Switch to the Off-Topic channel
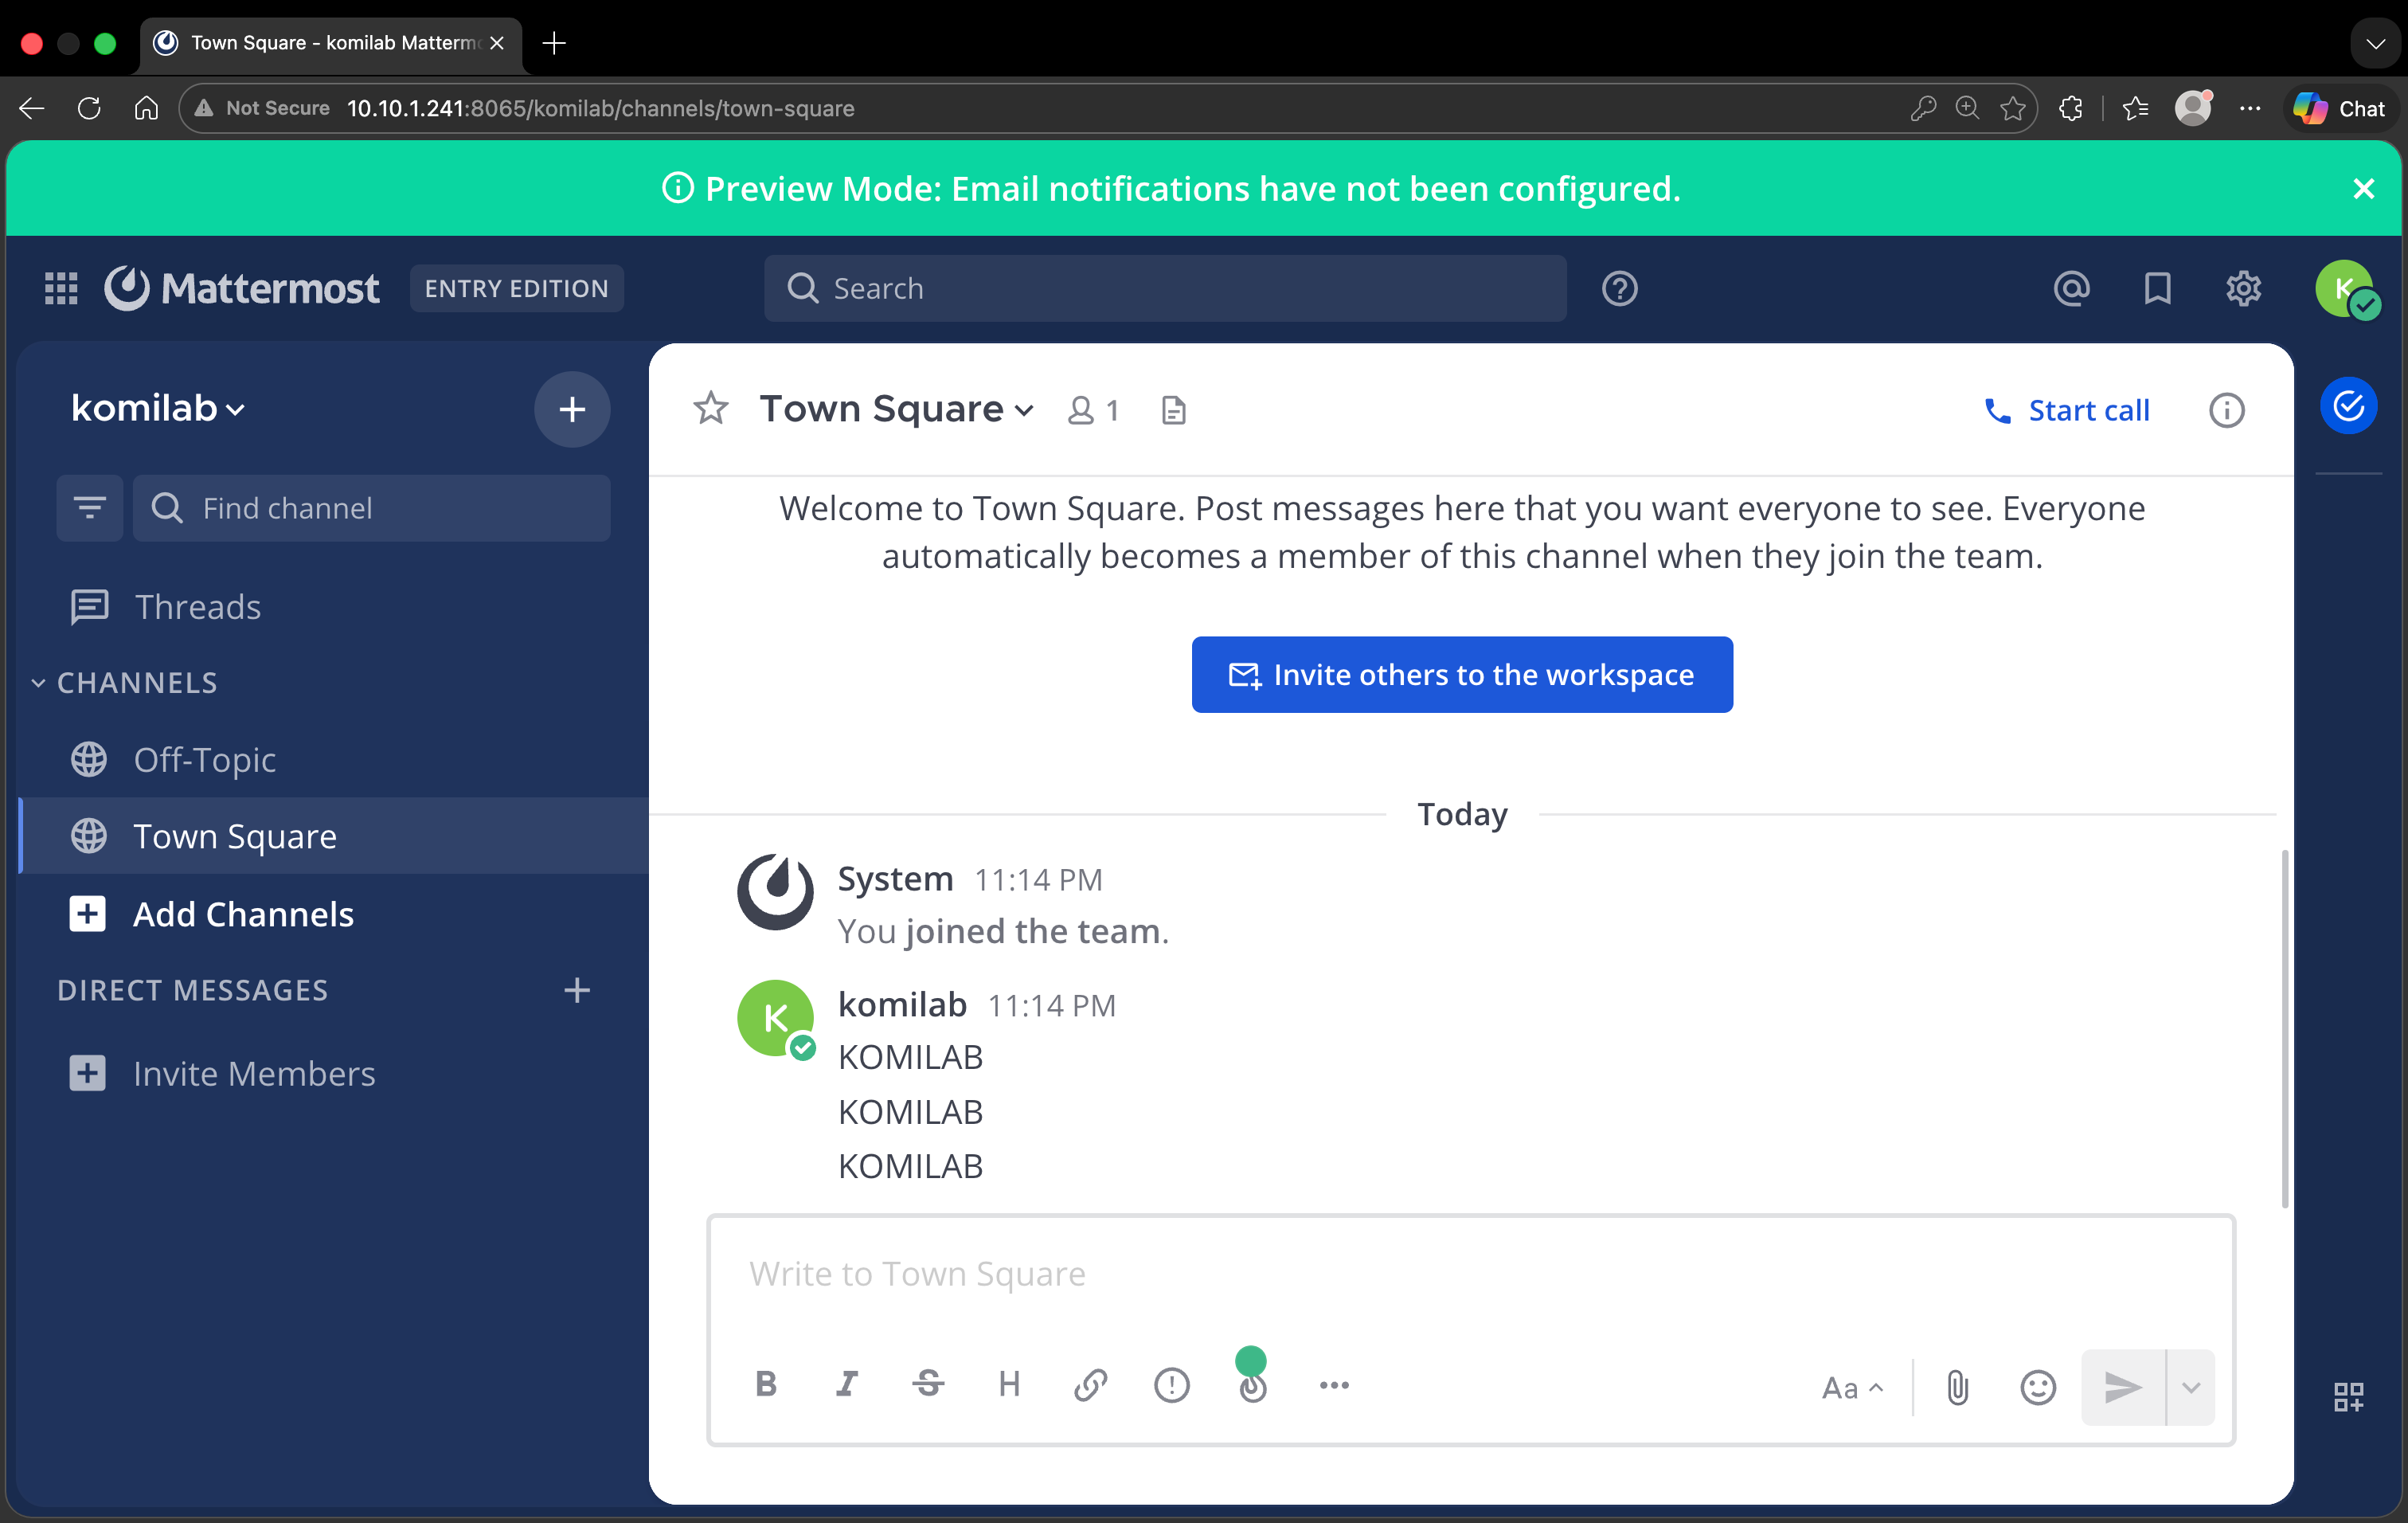2408x1523 pixels. point(334,760)
